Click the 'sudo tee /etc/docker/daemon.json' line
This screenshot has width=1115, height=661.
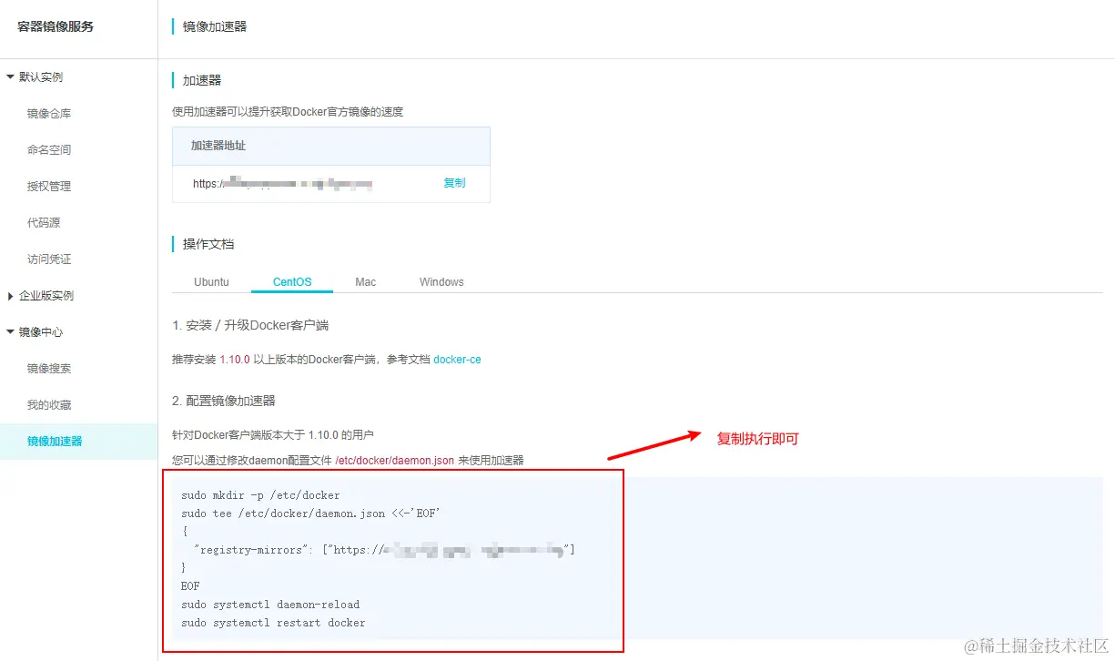tap(310, 514)
